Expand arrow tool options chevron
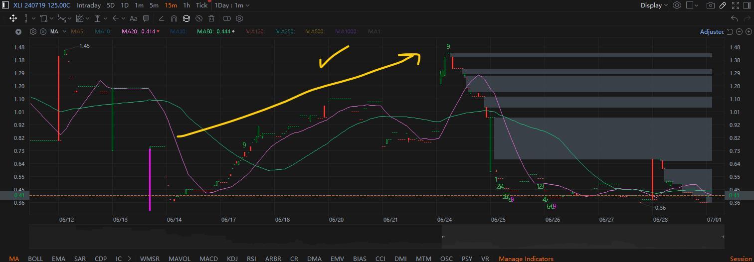754x262 pixels. (123, 18)
